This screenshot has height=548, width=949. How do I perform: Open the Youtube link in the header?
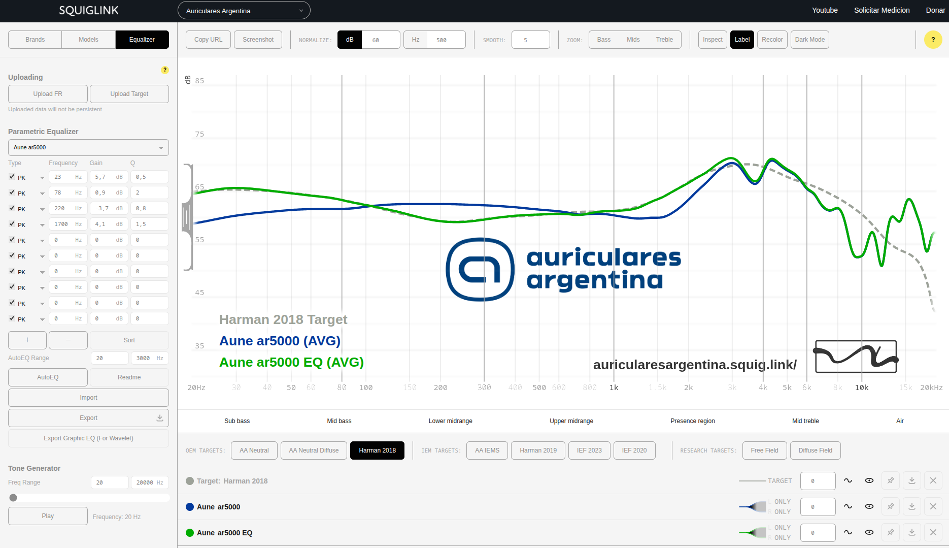825,10
